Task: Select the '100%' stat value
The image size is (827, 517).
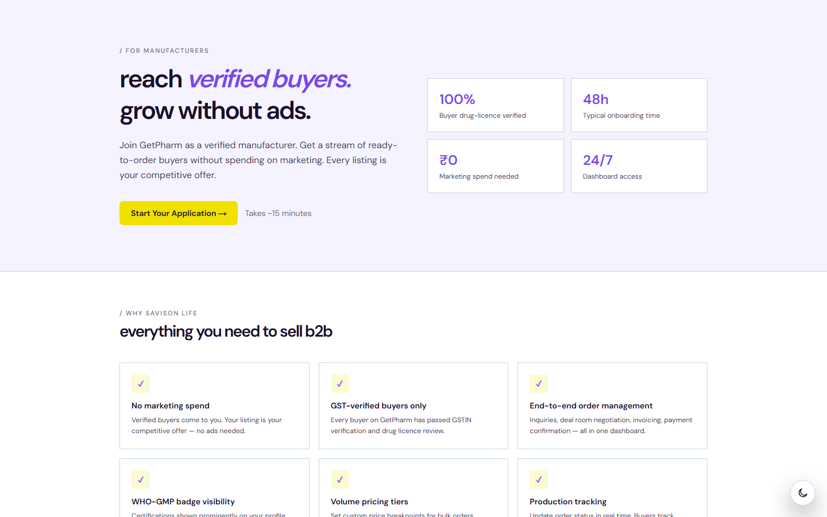Action: coord(457,99)
